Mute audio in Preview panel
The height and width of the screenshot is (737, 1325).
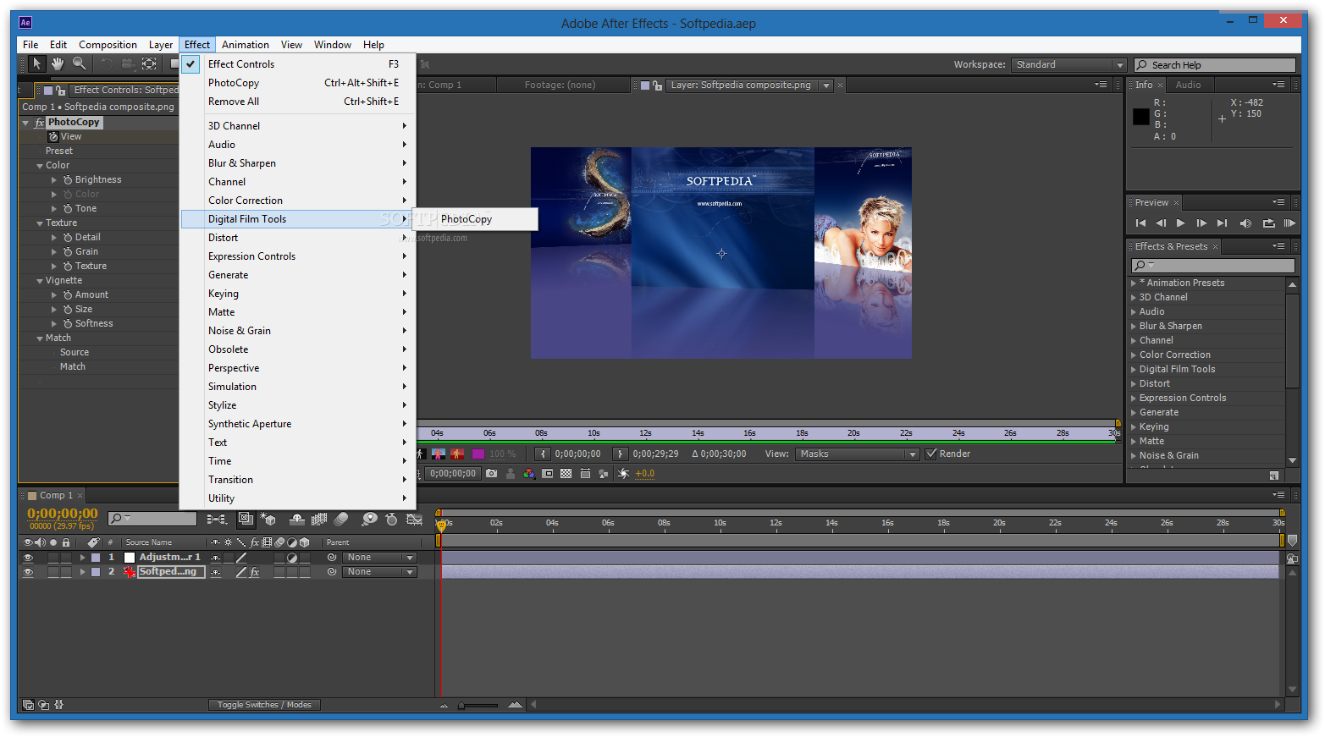point(1245,223)
